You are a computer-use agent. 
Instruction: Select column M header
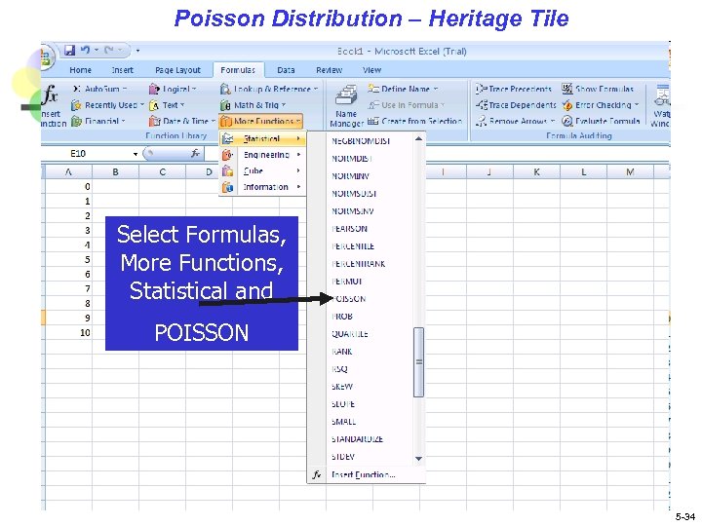point(630,171)
